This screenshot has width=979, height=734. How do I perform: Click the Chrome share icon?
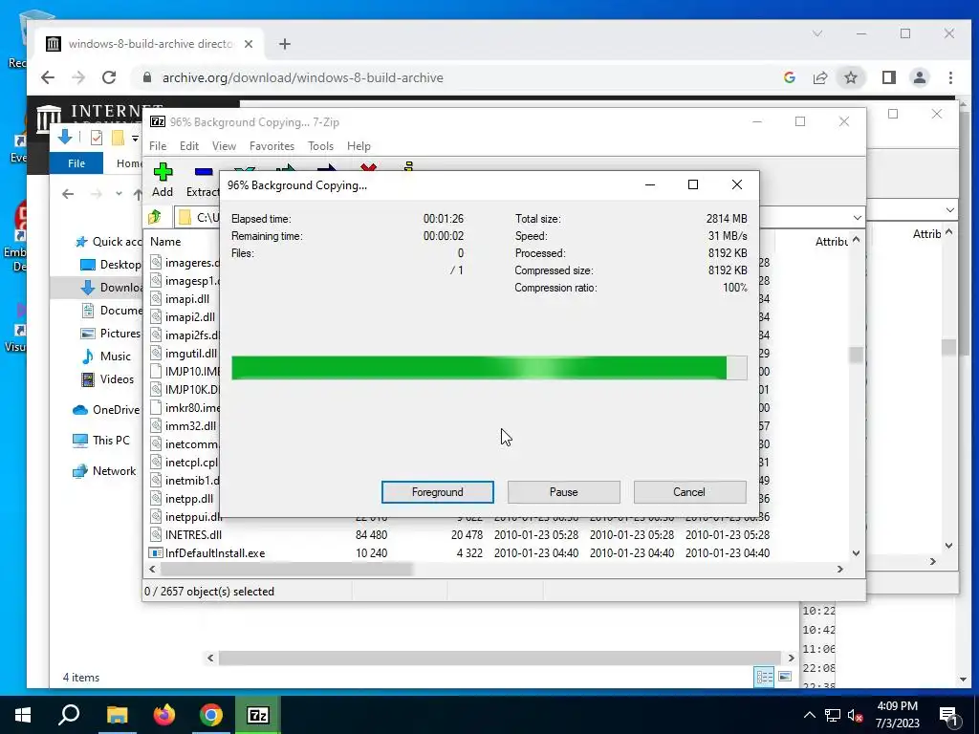click(819, 77)
